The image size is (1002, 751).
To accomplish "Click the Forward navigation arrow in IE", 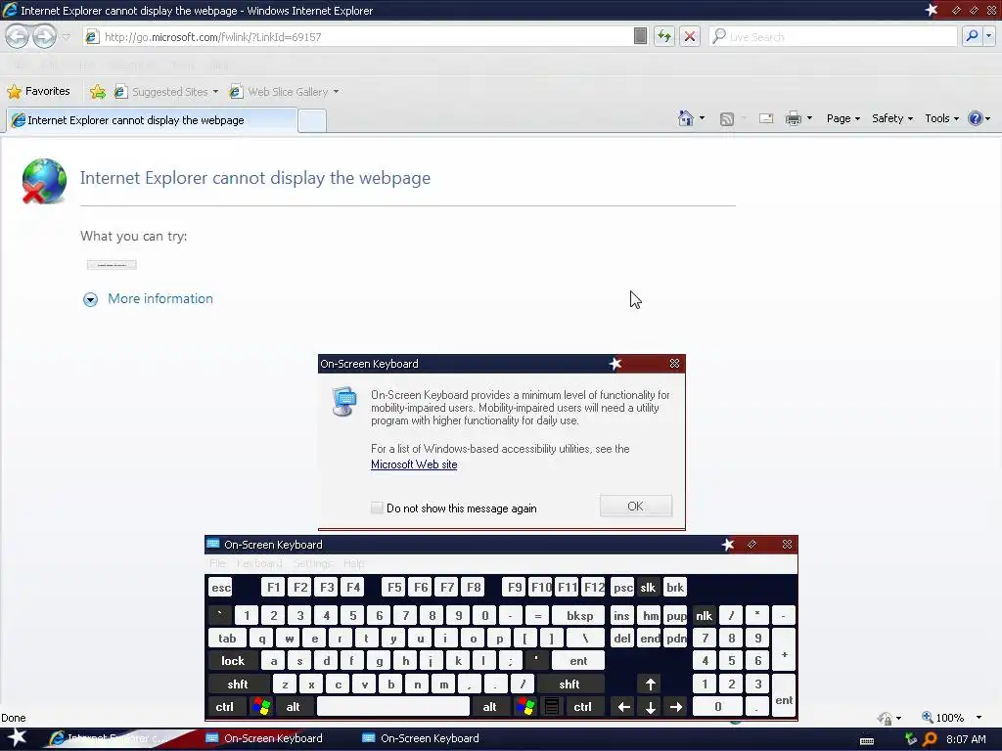I will click(x=44, y=36).
